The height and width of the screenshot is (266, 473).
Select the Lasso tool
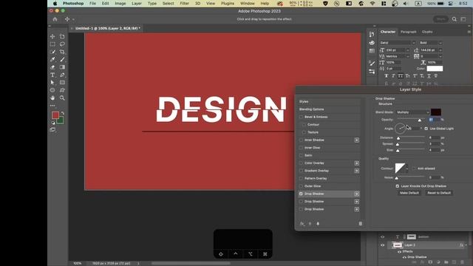[x=62, y=44]
